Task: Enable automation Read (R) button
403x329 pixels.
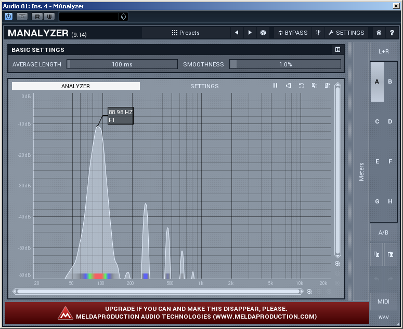Action: [37, 17]
